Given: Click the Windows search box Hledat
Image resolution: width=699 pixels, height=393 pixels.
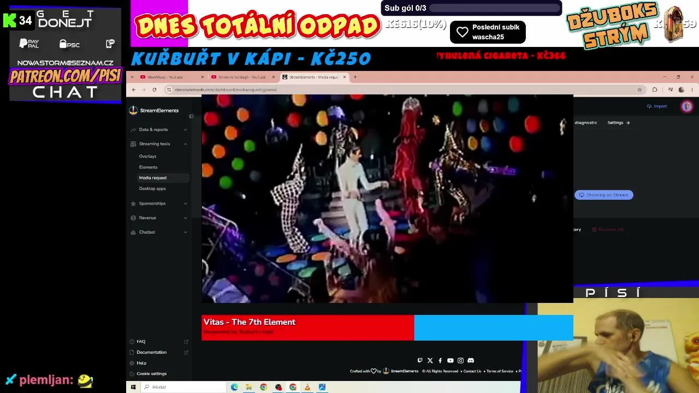Looking at the screenshot, I should click(182, 387).
